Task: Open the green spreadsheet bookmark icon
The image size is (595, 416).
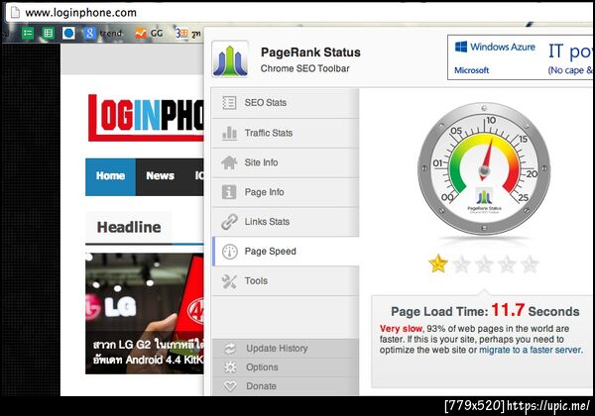Action: tap(48, 34)
